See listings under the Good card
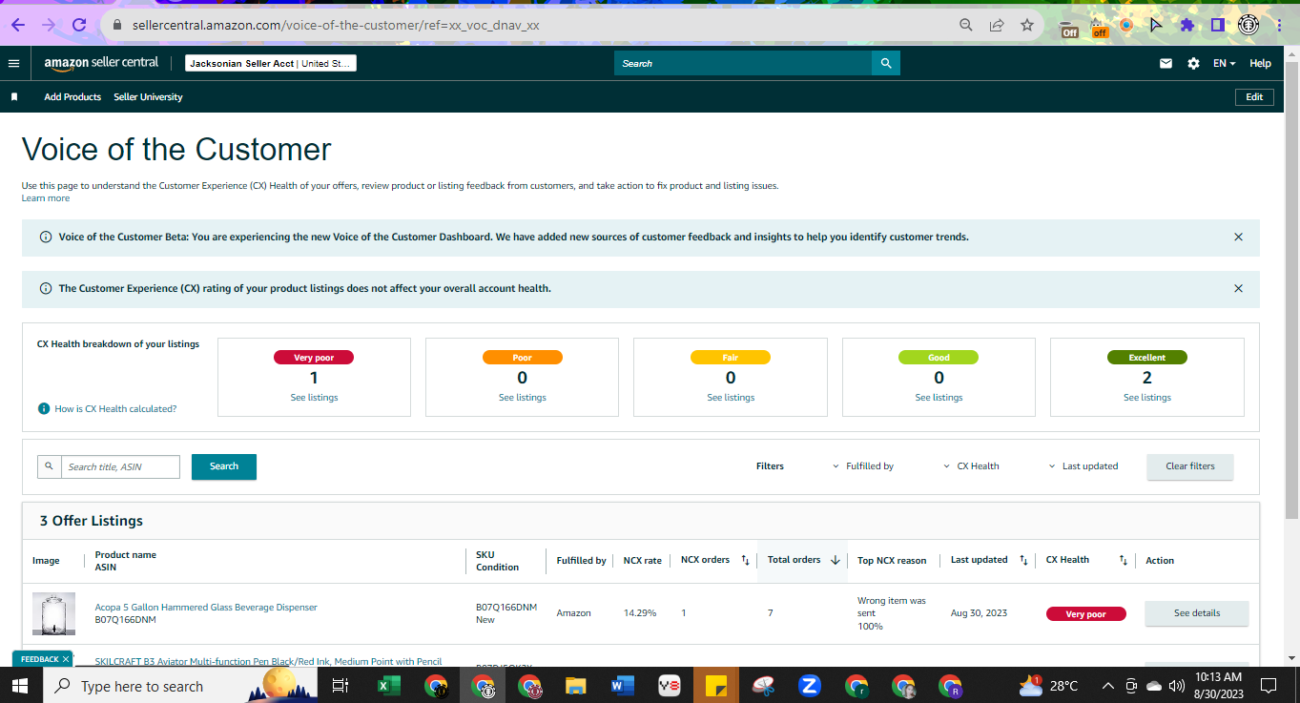This screenshot has width=1300, height=703. (939, 398)
